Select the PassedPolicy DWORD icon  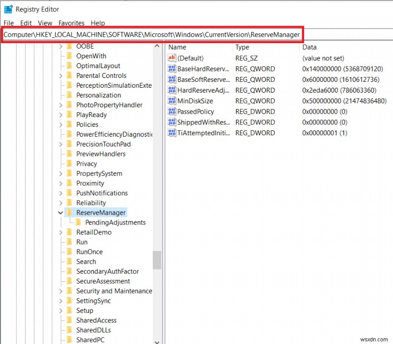click(172, 111)
